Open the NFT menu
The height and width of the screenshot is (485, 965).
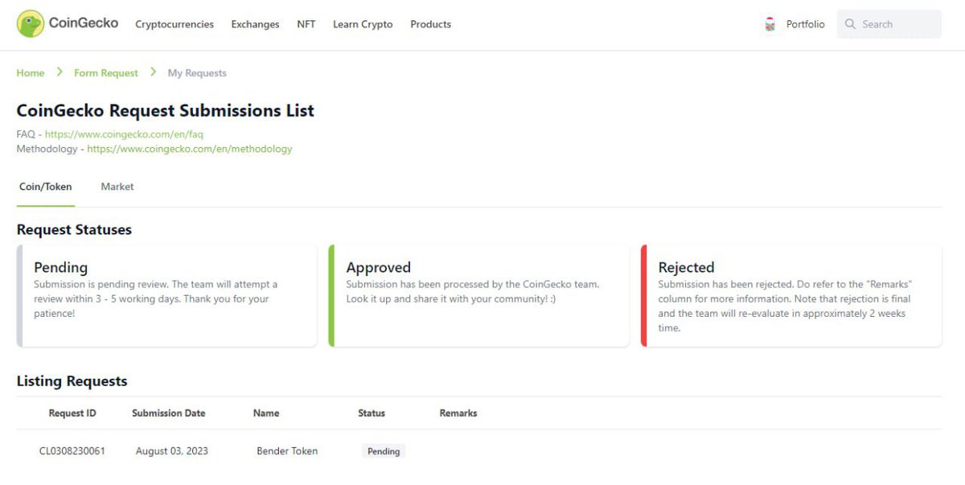306,24
